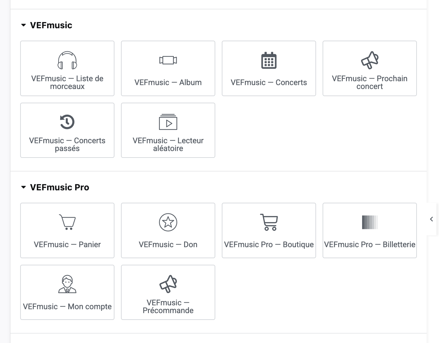The image size is (439, 343).
Task: Select the user avatar icon for Mon compte
Action: coord(67,284)
